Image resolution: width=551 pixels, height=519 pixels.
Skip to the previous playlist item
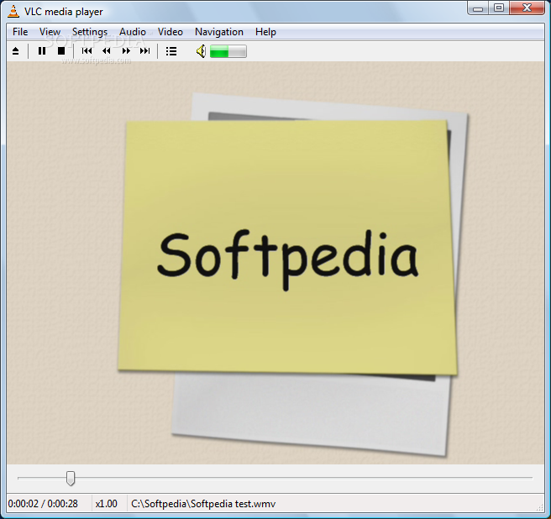[87, 51]
